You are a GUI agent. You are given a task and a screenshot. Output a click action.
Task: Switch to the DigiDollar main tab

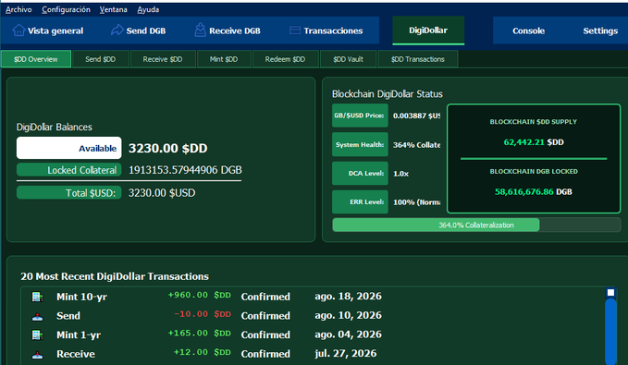(428, 30)
